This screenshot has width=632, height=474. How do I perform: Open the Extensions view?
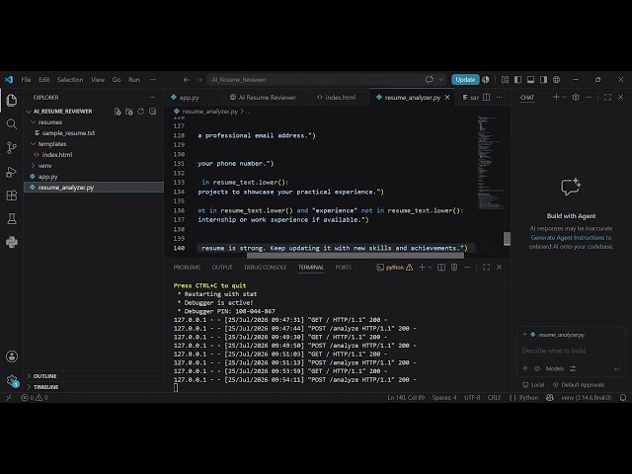(x=12, y=196)
